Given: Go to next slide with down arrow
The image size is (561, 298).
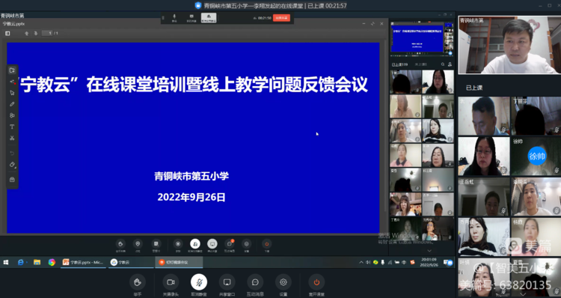Looking at the screenshot, I should 36,33.
